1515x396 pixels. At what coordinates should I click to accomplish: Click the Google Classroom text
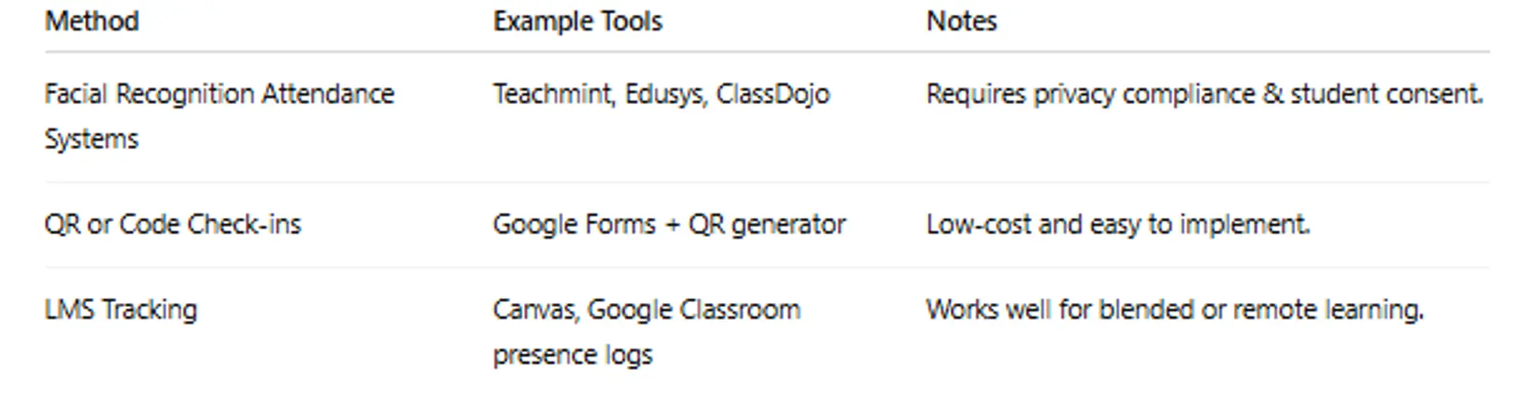[x=694, y=310]
